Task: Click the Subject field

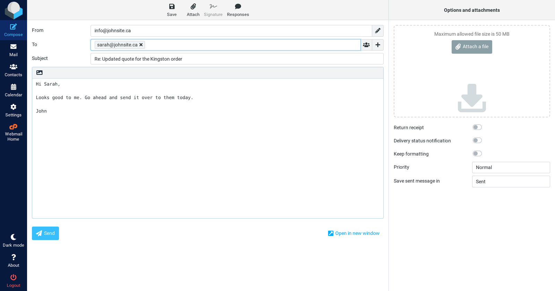Action: (237, 59)
